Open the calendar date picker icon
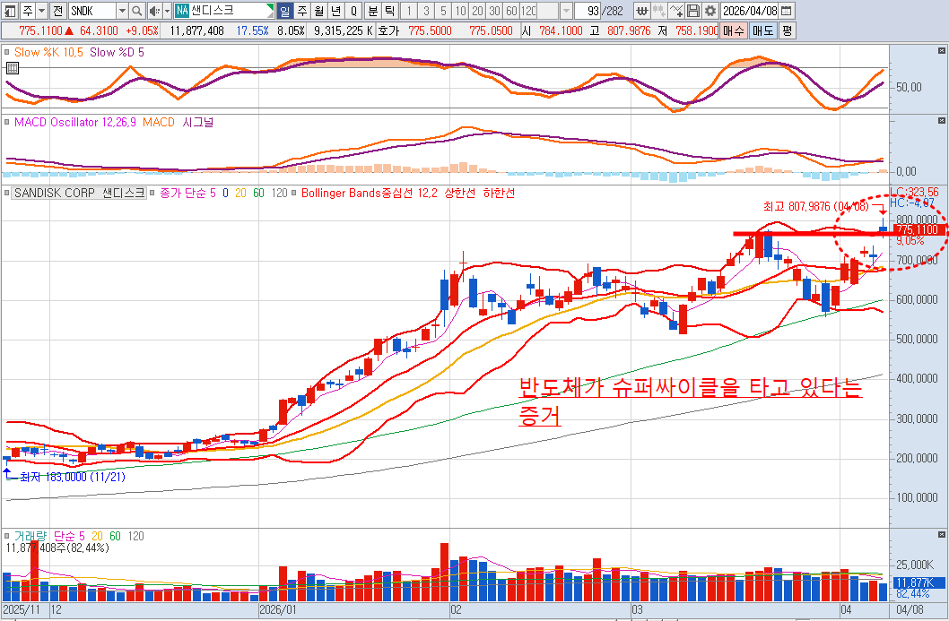 point(787,11)
